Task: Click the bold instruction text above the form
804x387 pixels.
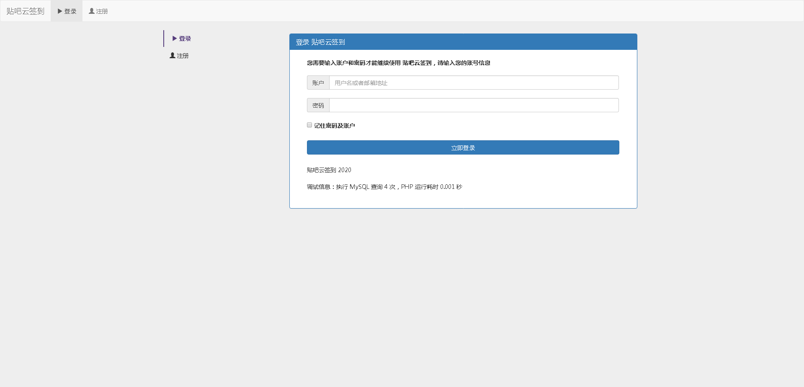Action: coord(398,63)
